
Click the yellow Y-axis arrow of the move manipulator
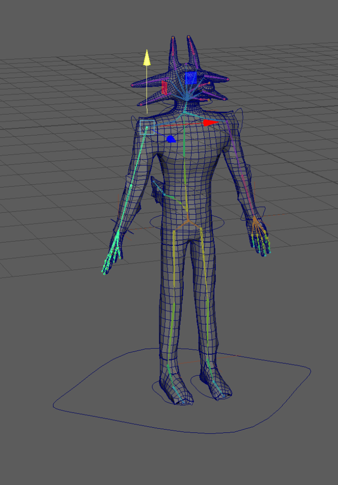[147, 58]
